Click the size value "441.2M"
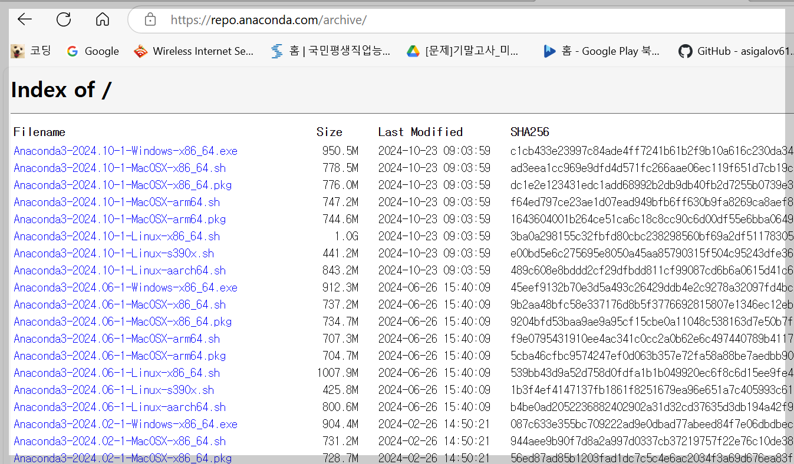This screenshot has width=794, height=464. pos(340,253)
